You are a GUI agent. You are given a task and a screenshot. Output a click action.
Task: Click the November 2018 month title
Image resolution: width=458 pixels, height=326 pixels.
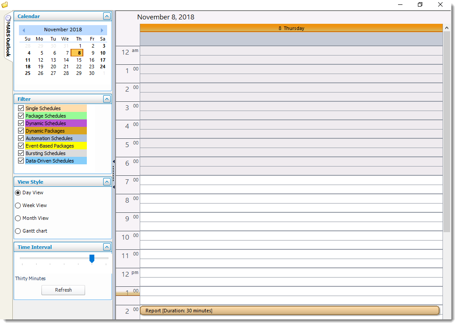point(63,30)
